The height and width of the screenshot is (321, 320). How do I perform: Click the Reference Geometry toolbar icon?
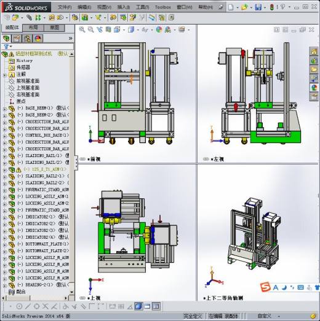coord(98,18)
